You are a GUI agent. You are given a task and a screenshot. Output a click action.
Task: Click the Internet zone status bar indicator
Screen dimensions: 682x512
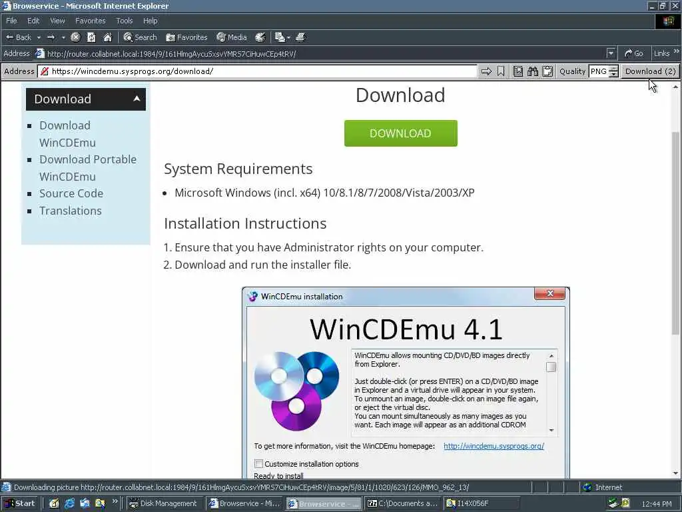603,487
